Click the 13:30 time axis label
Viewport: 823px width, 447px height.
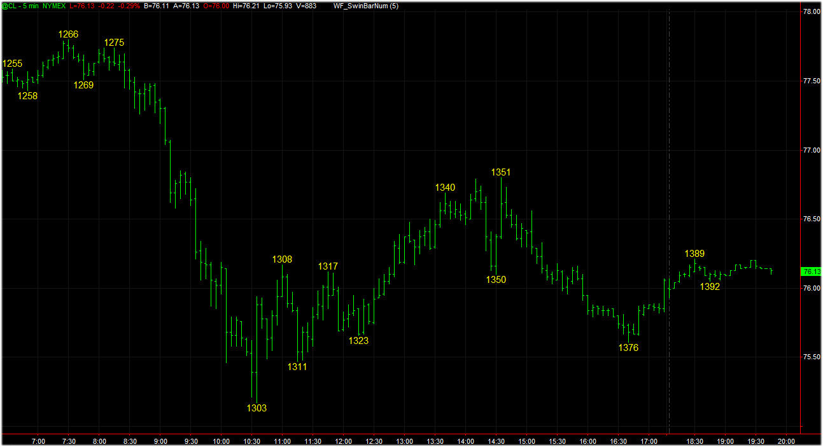coord(435,441)
